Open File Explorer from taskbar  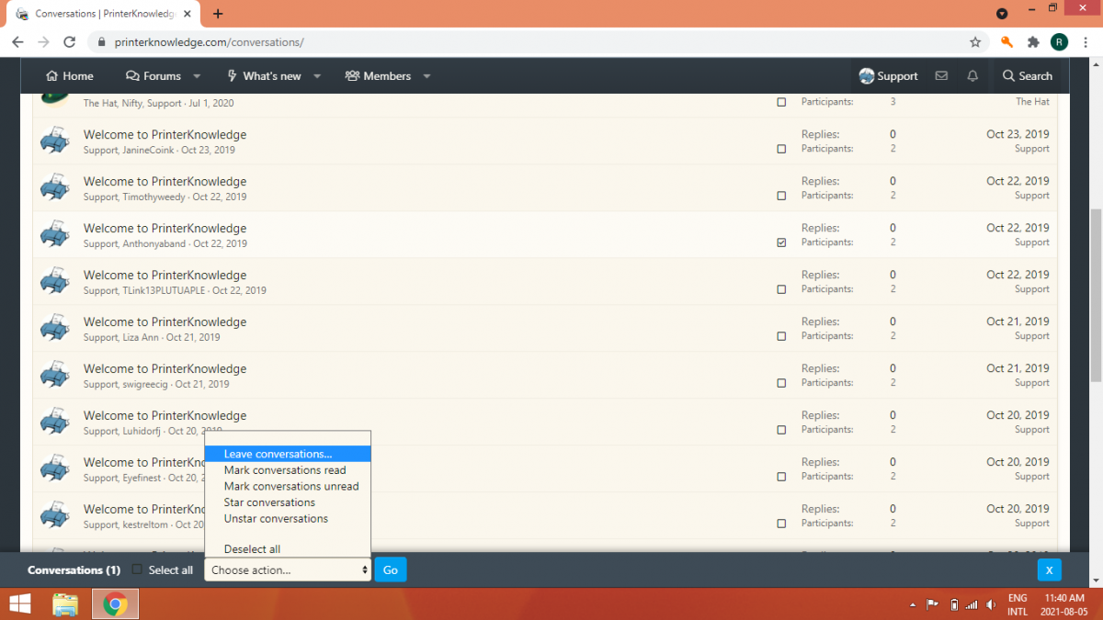click(x=65, y=603)
